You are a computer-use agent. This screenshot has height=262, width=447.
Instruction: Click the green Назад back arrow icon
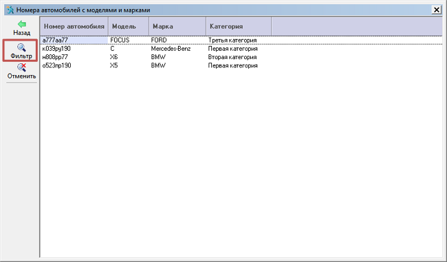point(22,25)
